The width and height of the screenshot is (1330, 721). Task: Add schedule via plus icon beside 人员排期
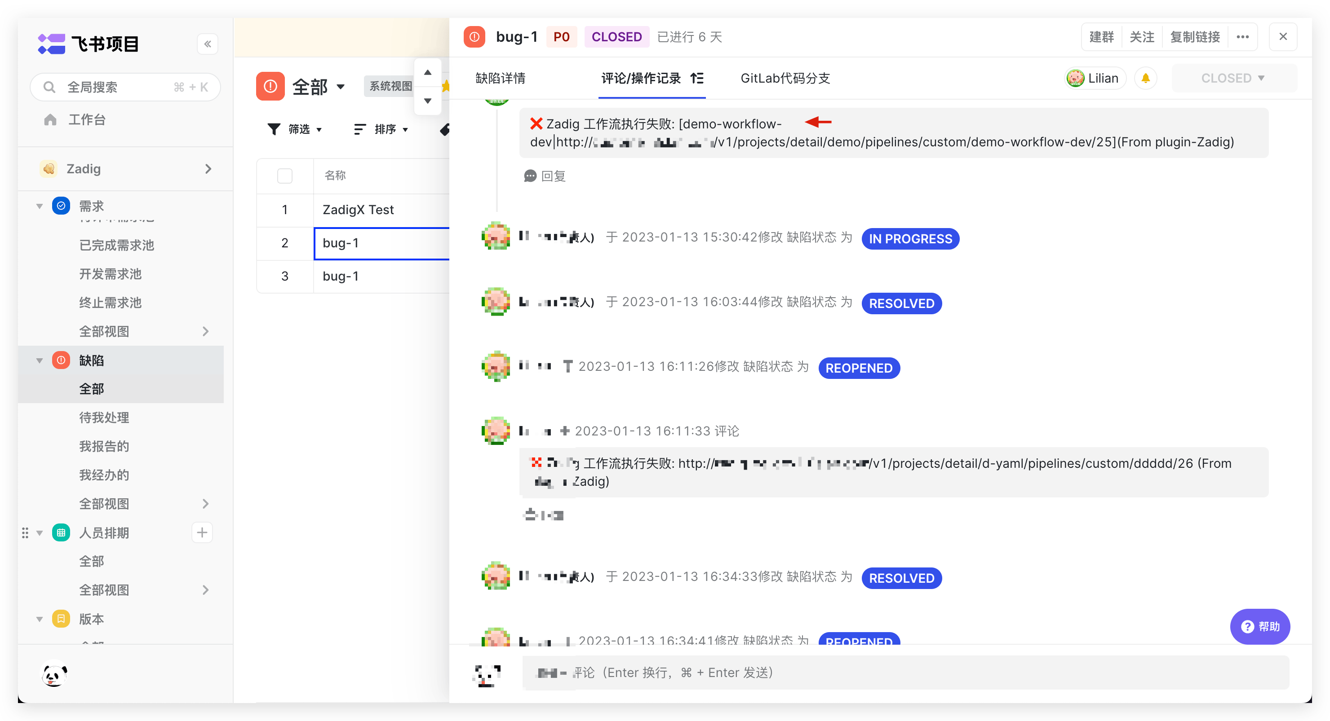(202, 532)
